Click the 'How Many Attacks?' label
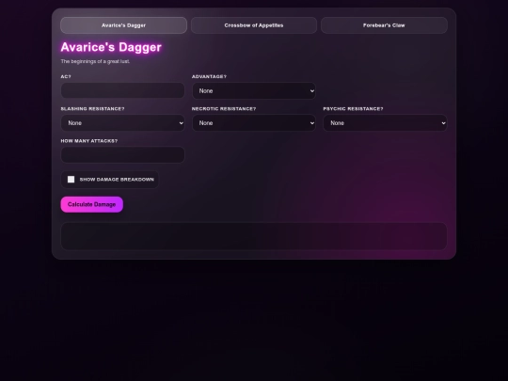Screen dimensions: 508x381 pos(89,141)
